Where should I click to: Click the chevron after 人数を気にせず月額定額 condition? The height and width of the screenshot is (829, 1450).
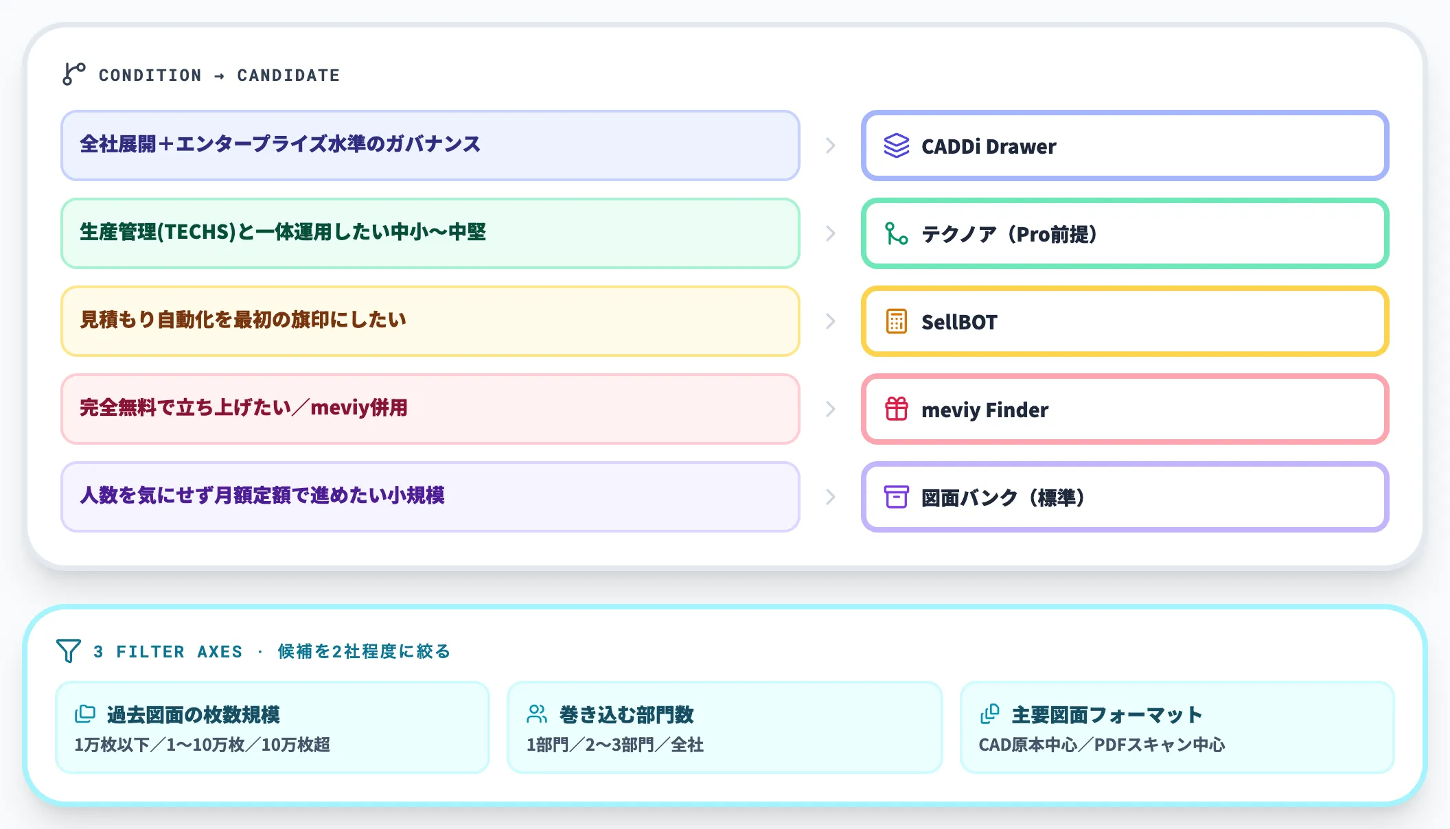coord(831,497)
